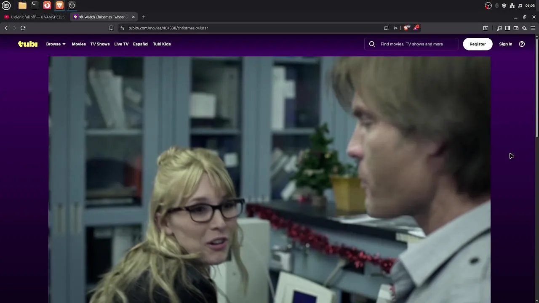Open the red Firefox-style browser launcher
539x303 pixels.
[47, 5]
